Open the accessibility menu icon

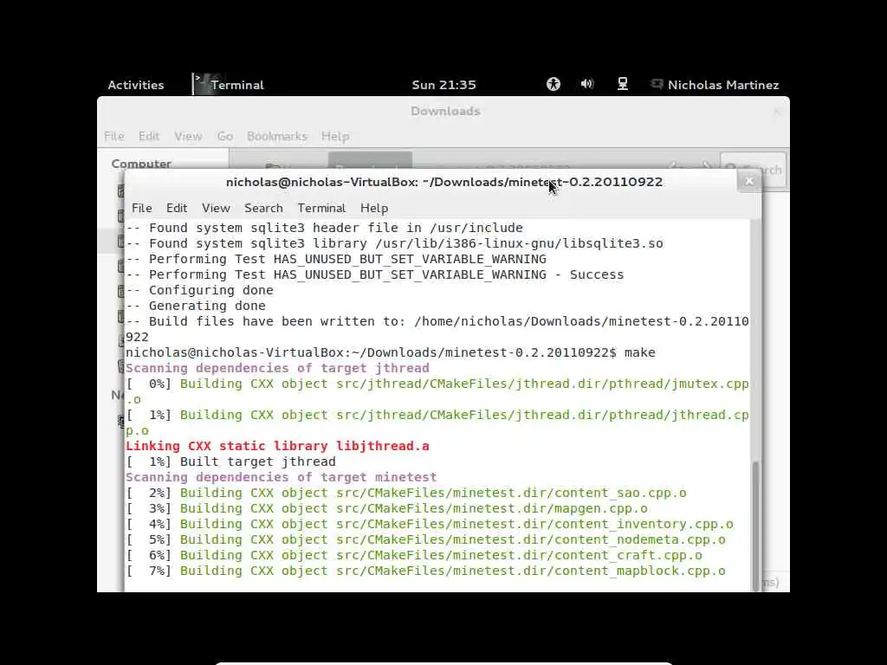[x=554, y=84]
